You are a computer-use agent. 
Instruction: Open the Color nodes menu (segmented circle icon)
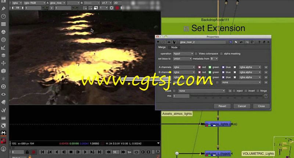point(3,32)
